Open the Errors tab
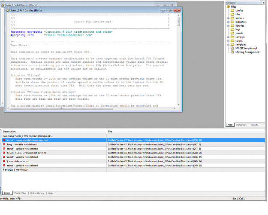 pos(7,193)
